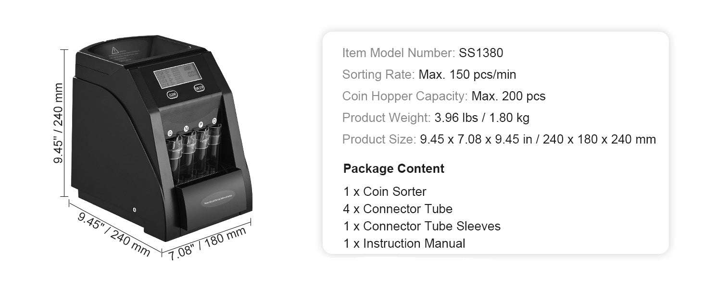Click the 1 x Instruction Manual entry
This screenshot has height=288, width=704.
pyautogui.click(x=404, y=243)
